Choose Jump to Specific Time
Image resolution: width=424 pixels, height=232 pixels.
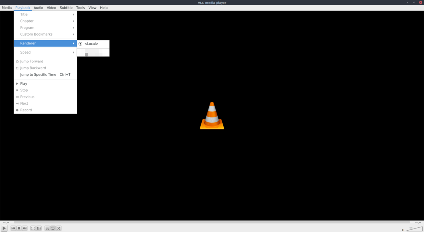(x=45, y=74)
